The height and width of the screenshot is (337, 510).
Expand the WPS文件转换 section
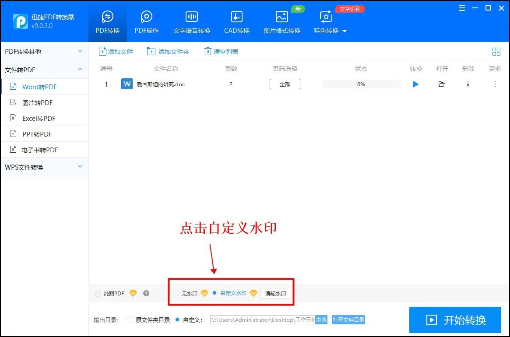(44, 167)
